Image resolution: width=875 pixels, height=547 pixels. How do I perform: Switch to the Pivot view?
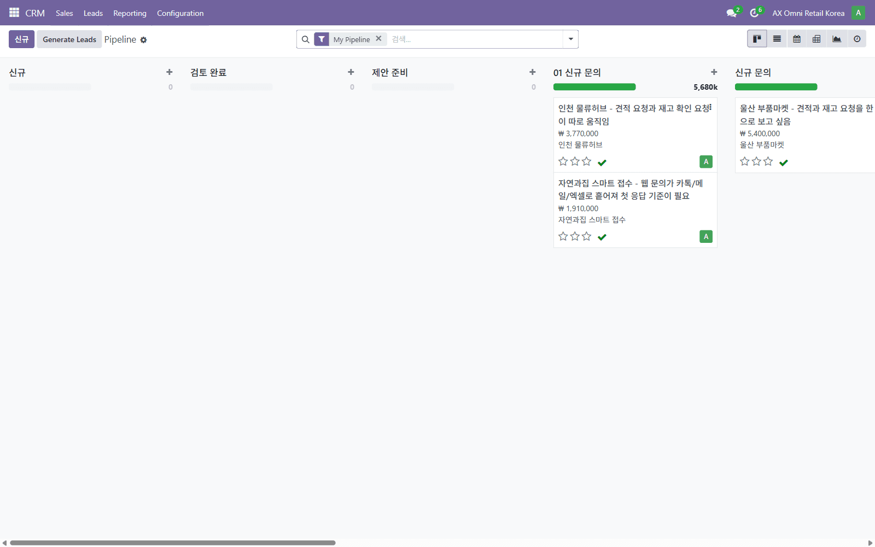(816, 39)
